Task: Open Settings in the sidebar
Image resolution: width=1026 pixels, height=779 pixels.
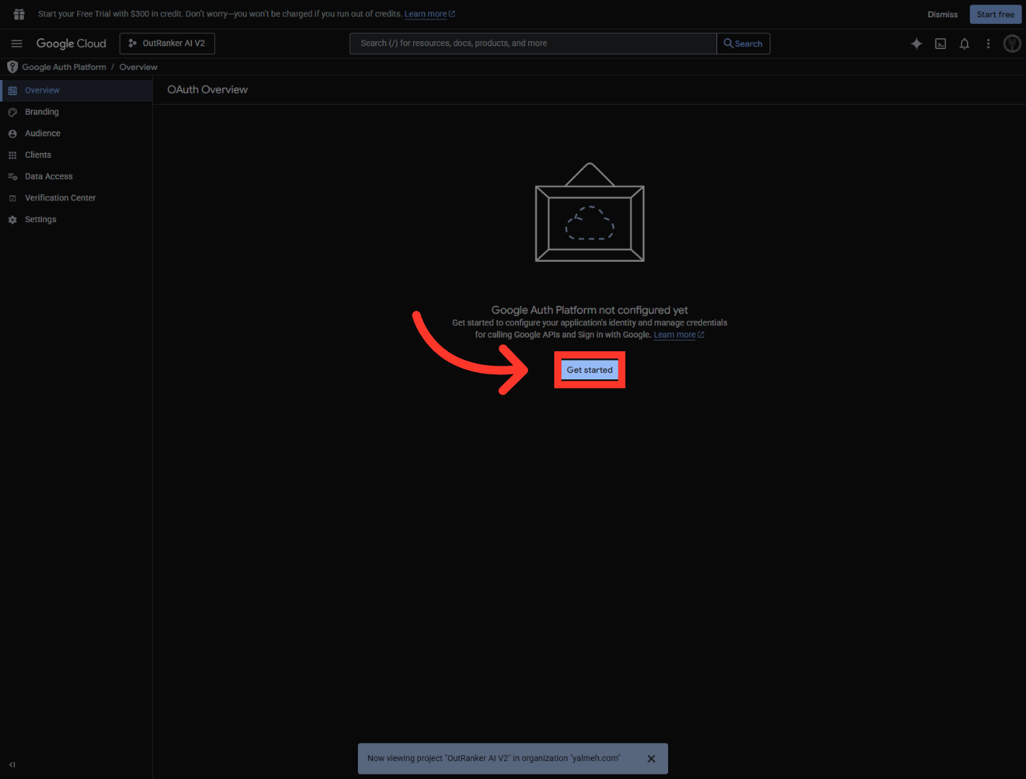Action: click(76, 219)
